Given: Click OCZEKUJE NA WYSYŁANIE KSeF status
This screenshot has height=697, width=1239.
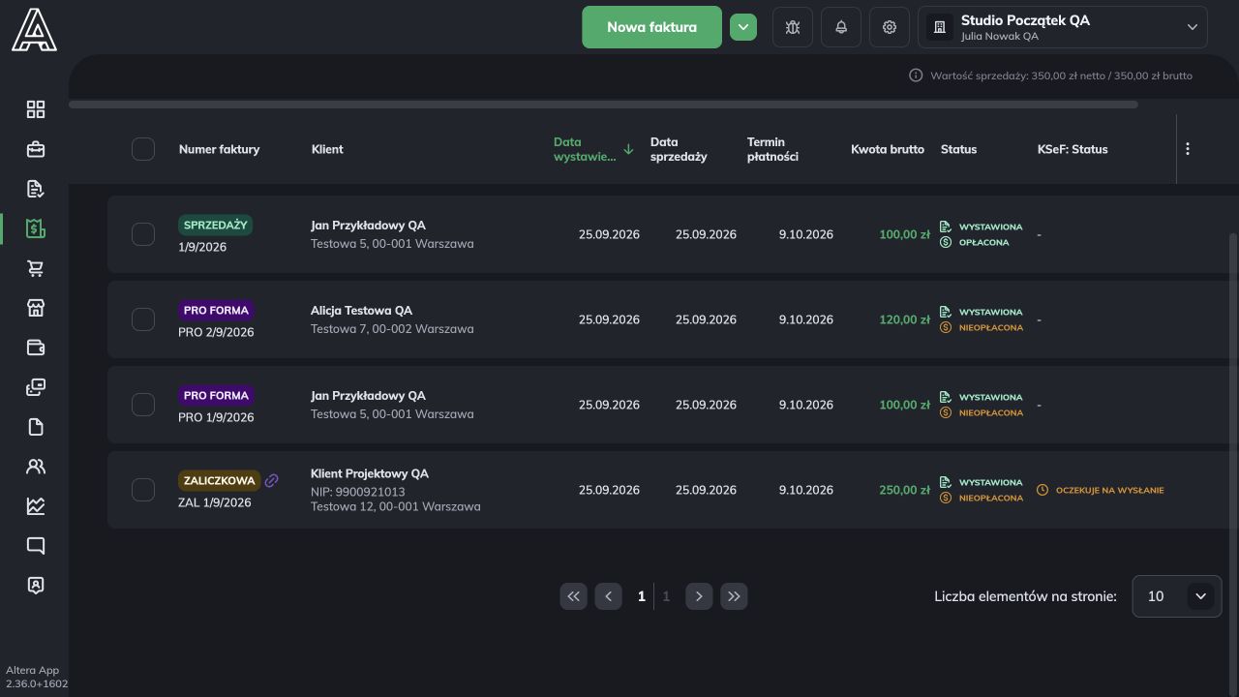Looking at the screenshot, I should tap(1109, 490).
